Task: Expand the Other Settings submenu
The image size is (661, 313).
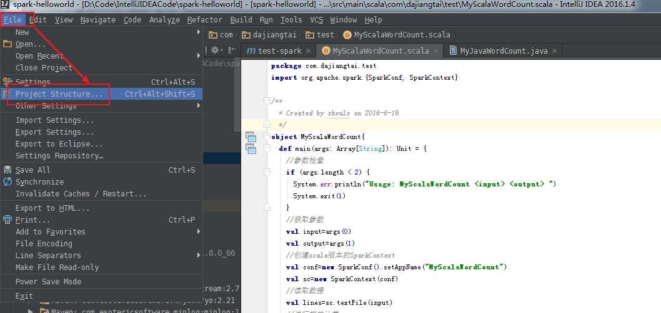Action: (102, 105)
